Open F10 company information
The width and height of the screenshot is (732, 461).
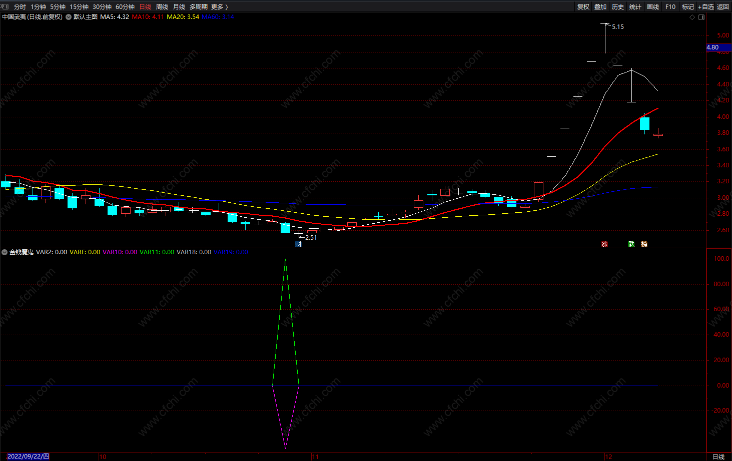[670, 7]
